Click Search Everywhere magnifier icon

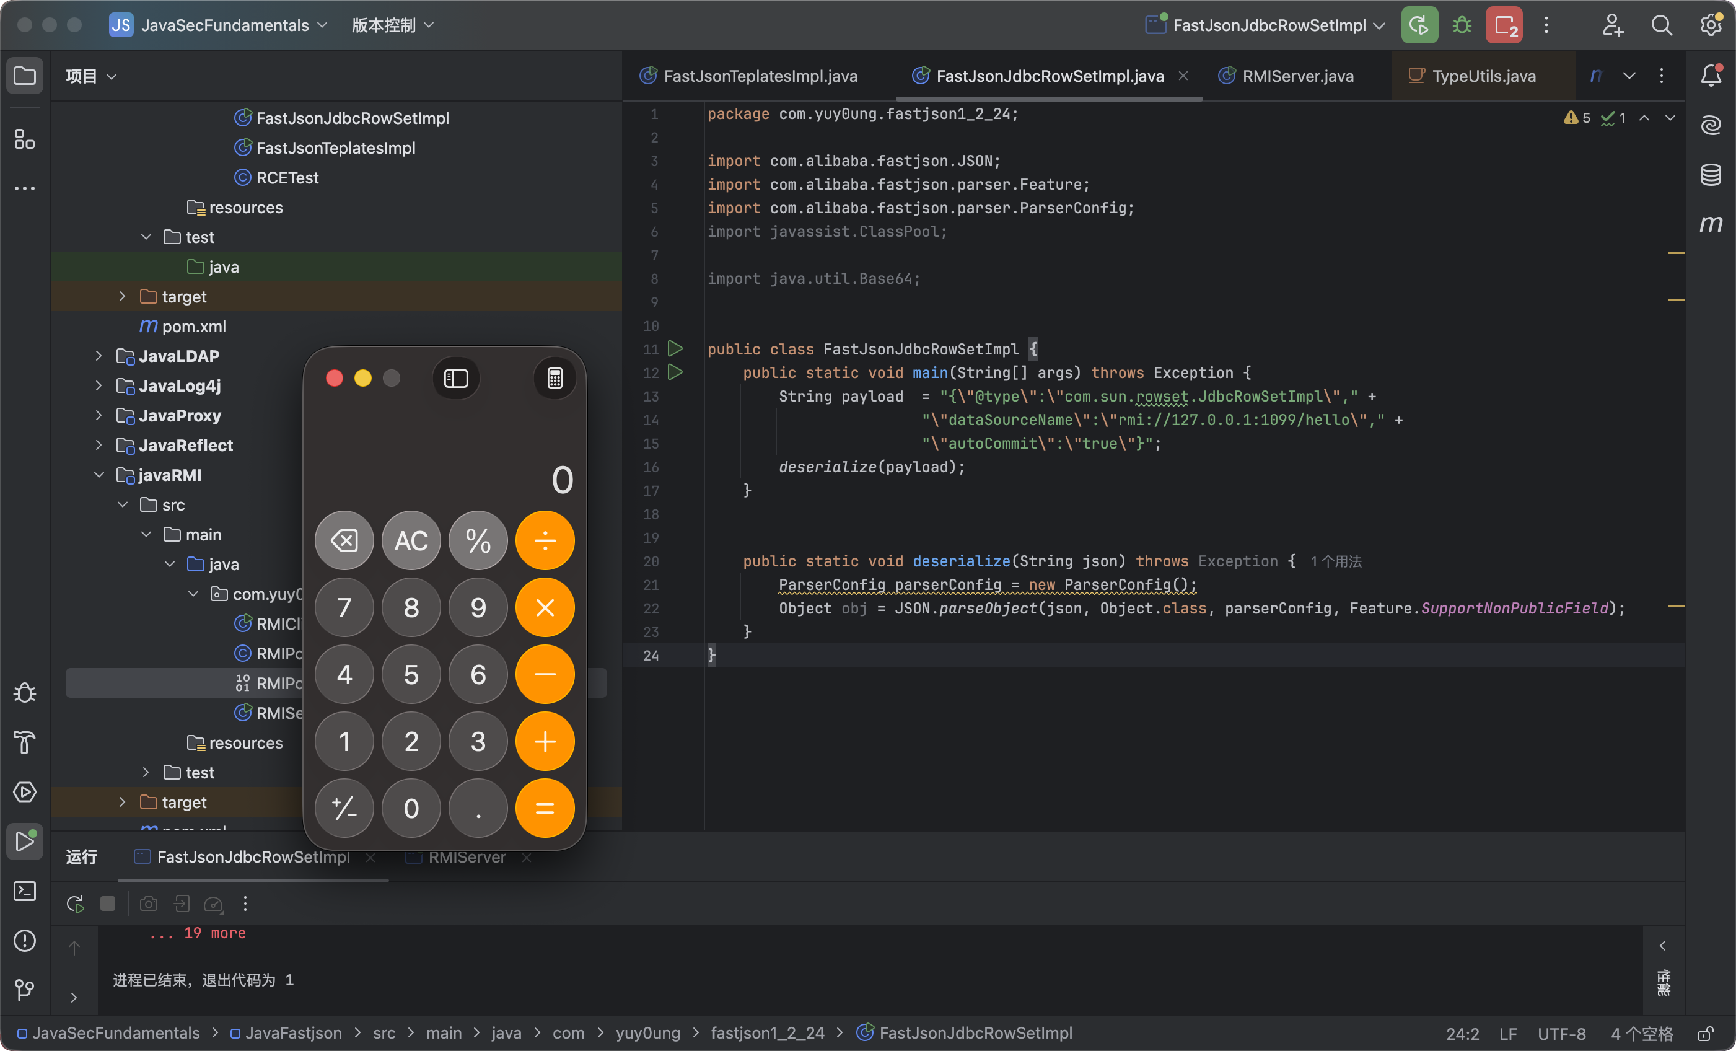coord(1661,26)
